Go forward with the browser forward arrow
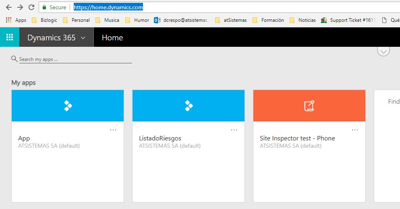Screen dimensions: 400x209 tap(20, 7)
